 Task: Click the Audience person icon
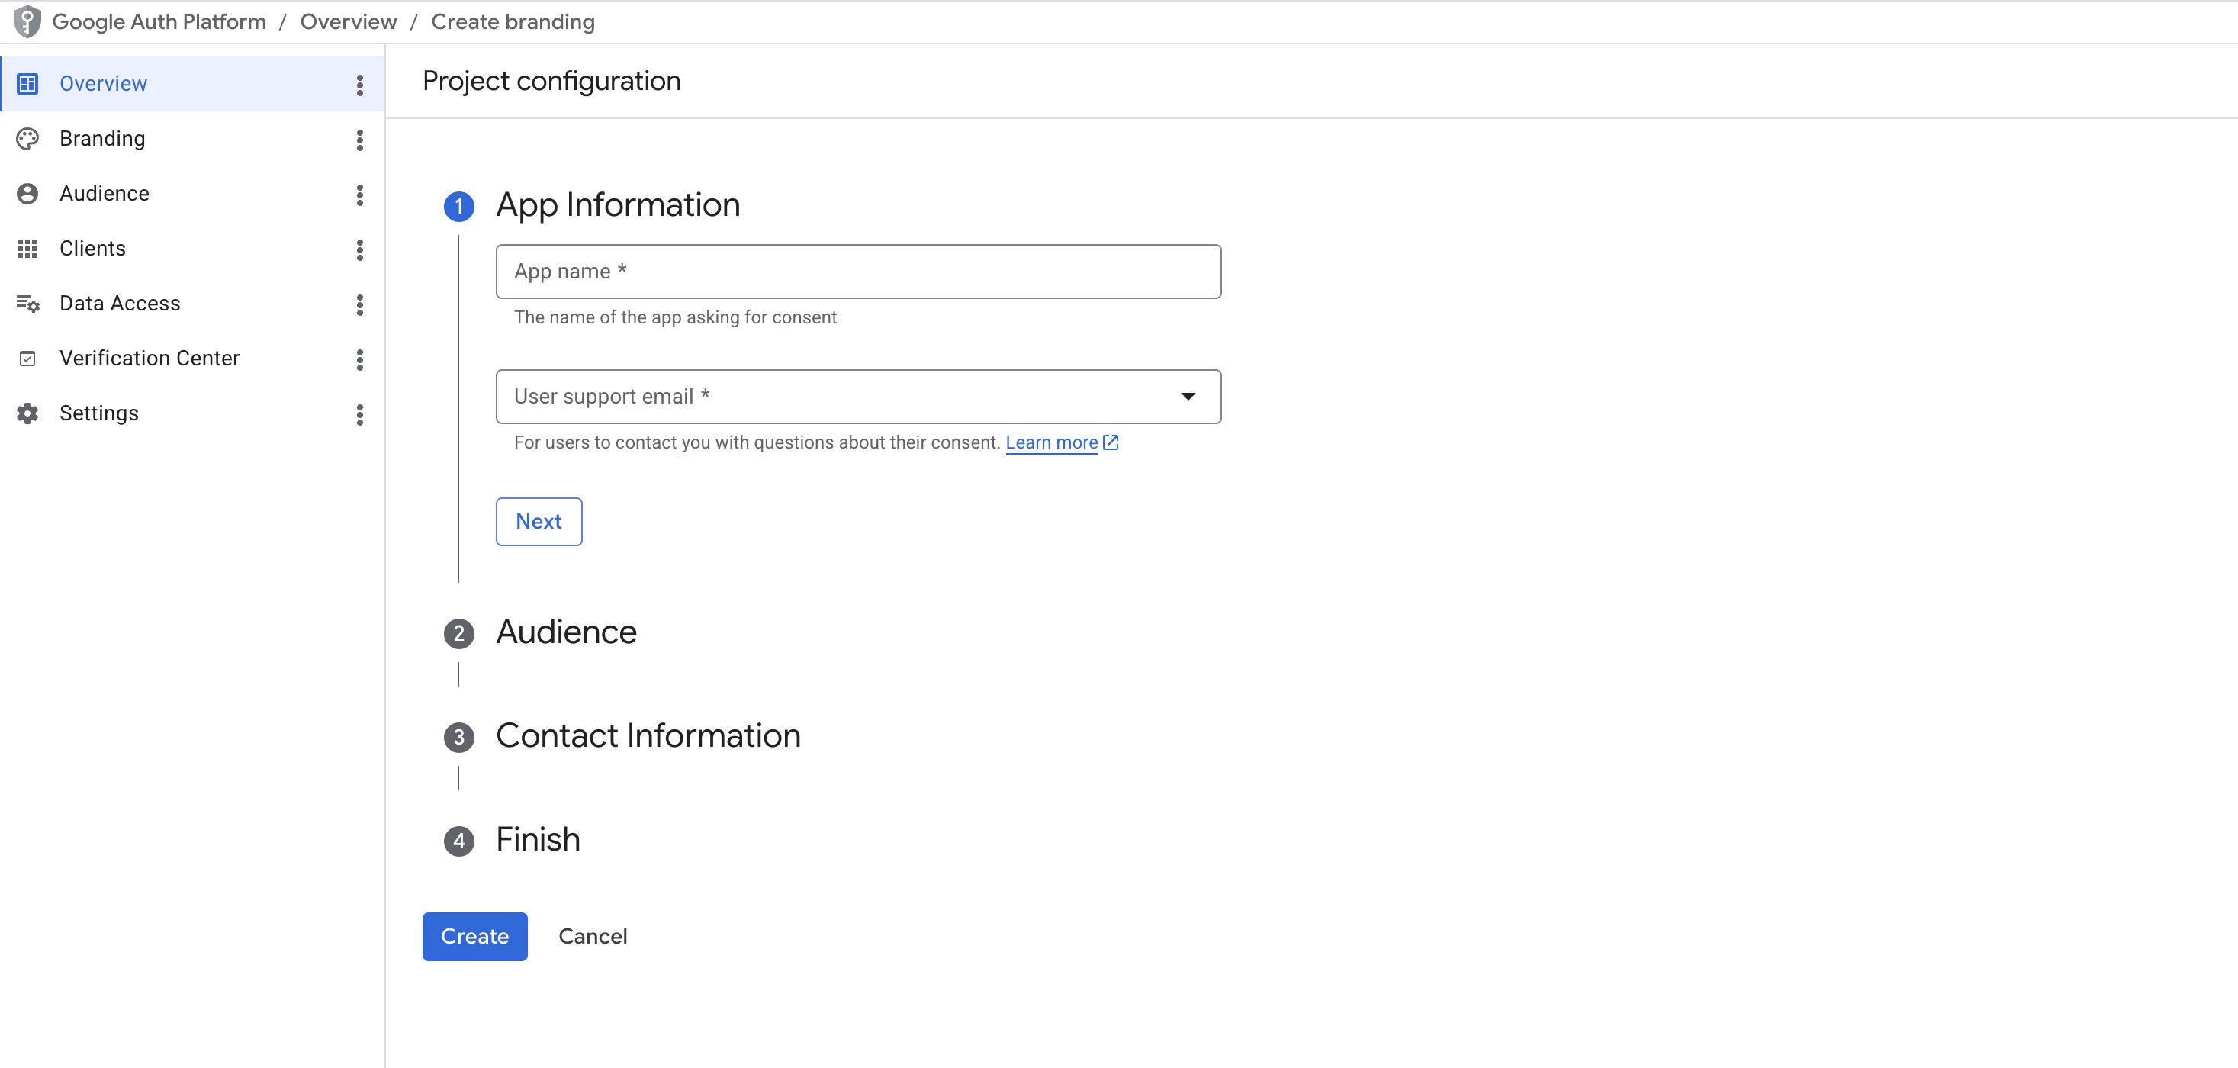click(x=27, y=194)
